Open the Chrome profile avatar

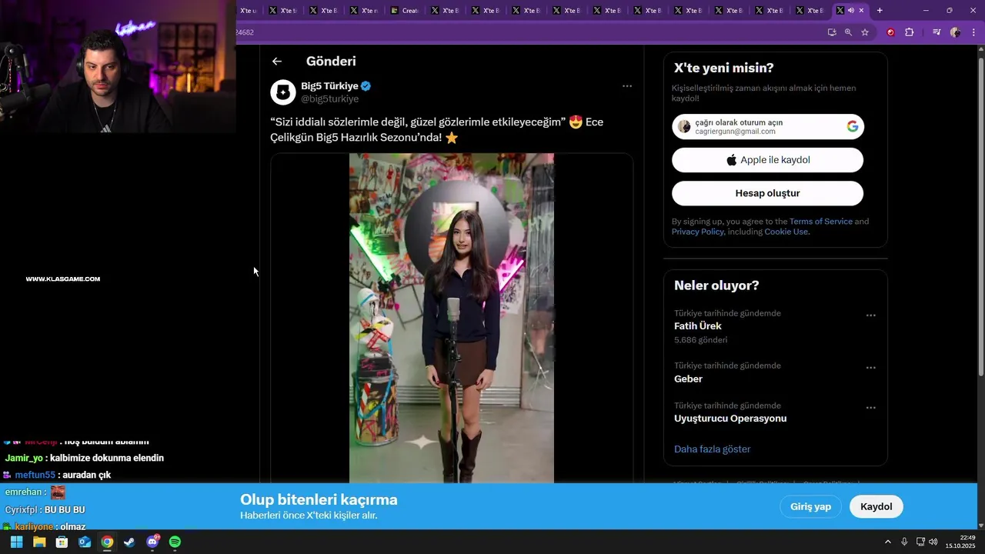point(955,32)
